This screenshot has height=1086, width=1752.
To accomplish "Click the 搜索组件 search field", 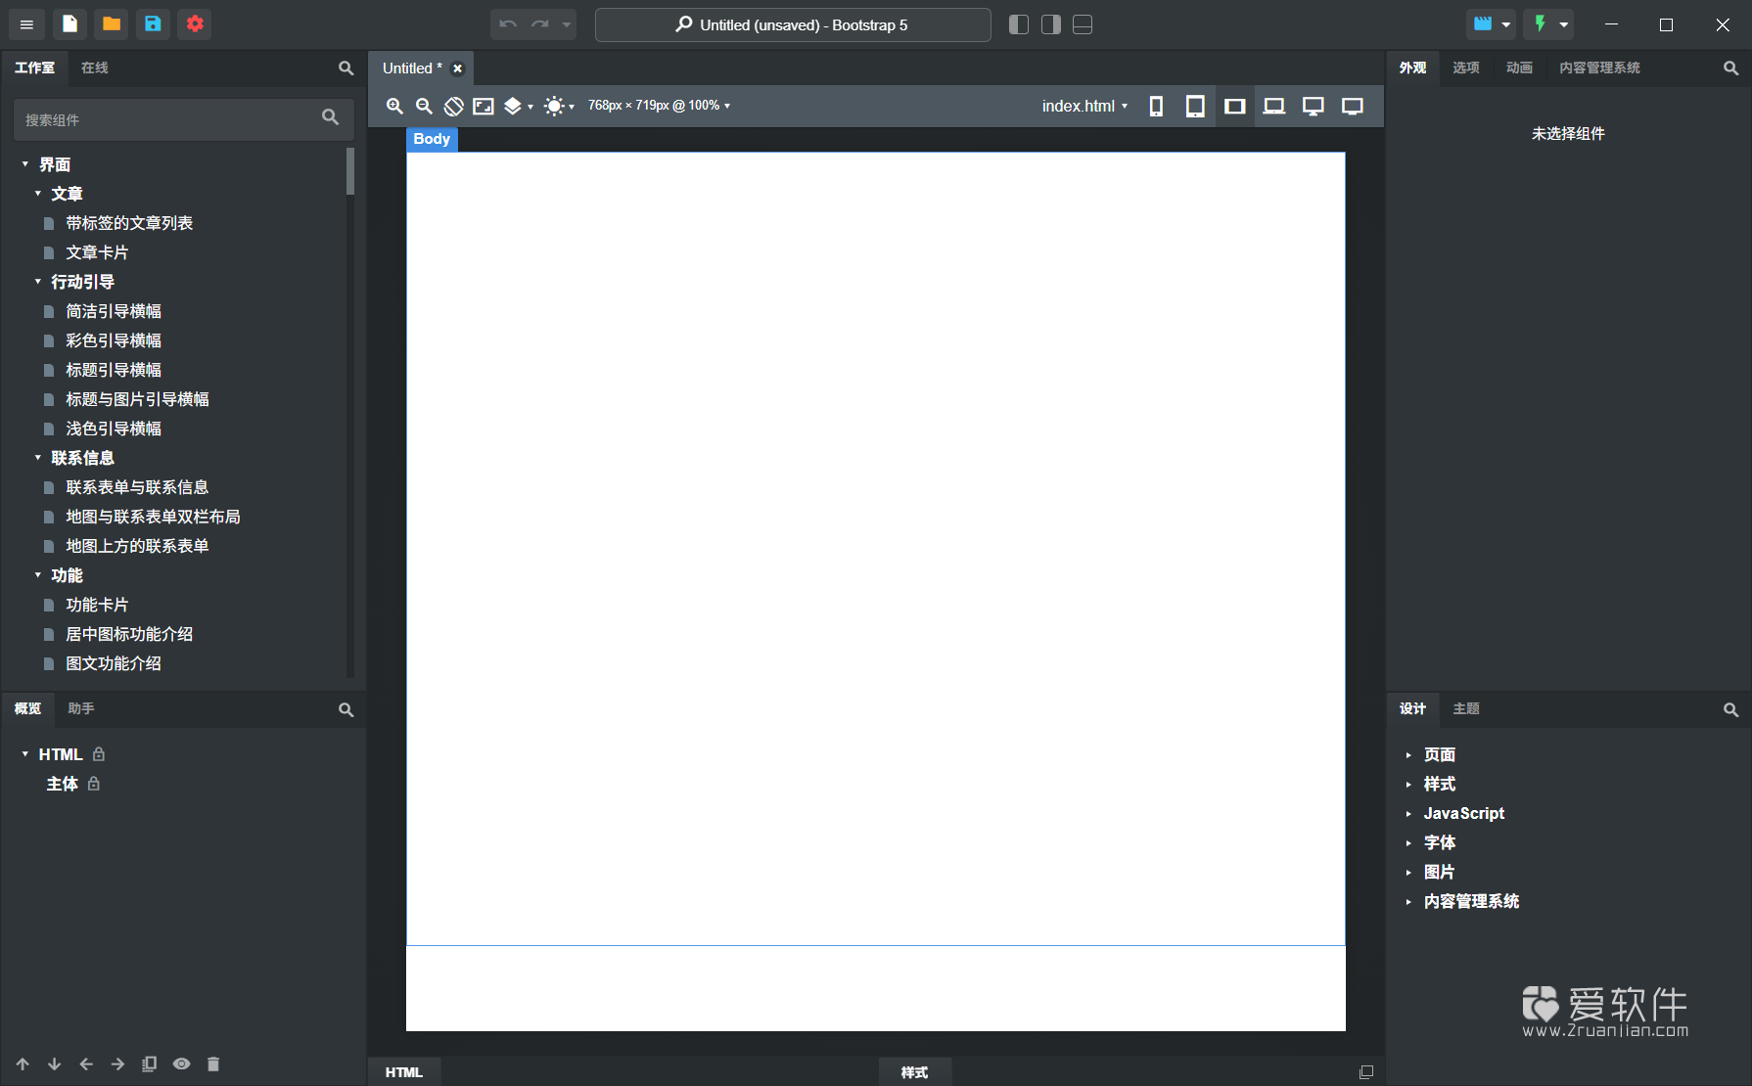I will tap(183, 119).
